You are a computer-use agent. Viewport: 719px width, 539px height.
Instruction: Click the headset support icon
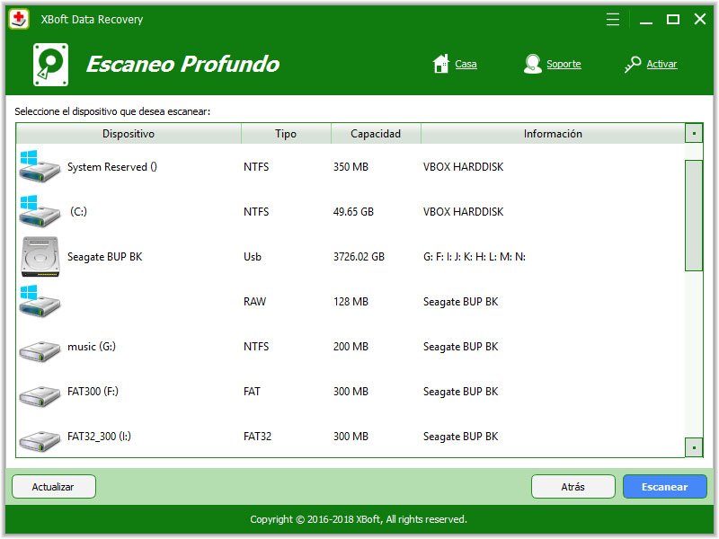coord(532,64)
